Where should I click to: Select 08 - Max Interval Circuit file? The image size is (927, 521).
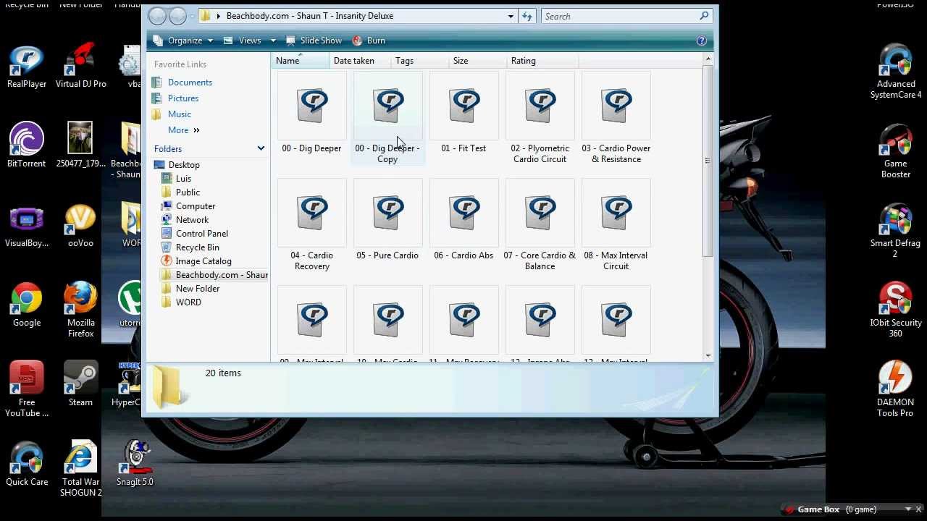point(616,225)
